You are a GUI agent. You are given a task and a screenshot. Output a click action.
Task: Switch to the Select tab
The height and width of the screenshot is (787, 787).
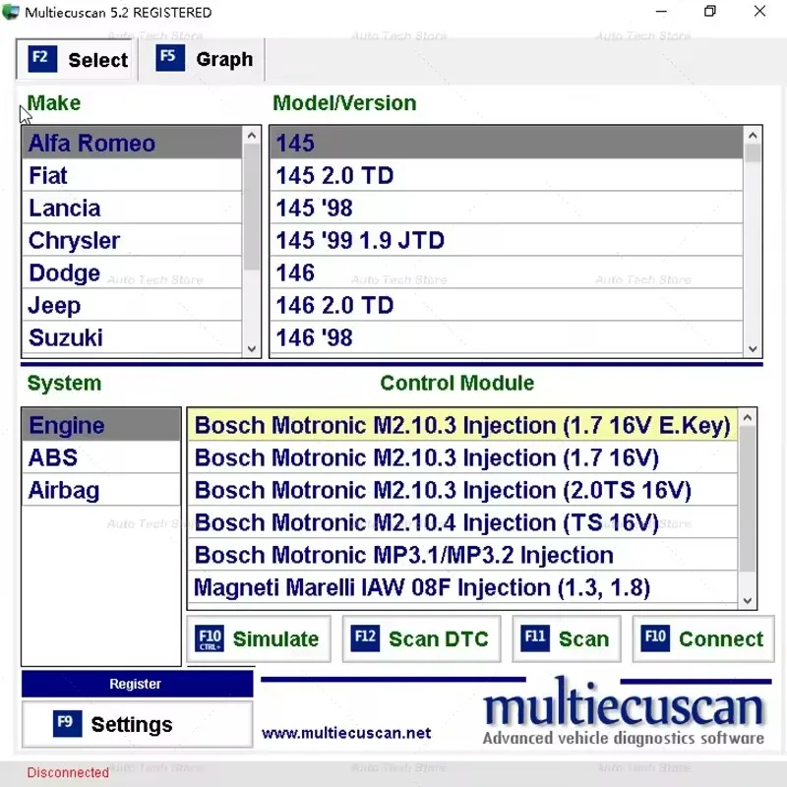click(77, 59)
